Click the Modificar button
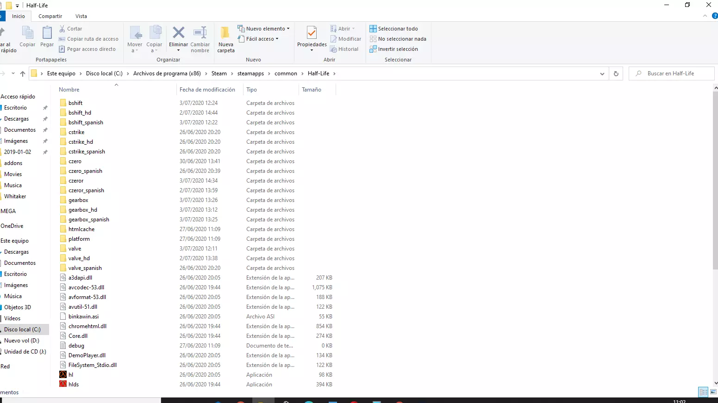 (x=345, y=39)
